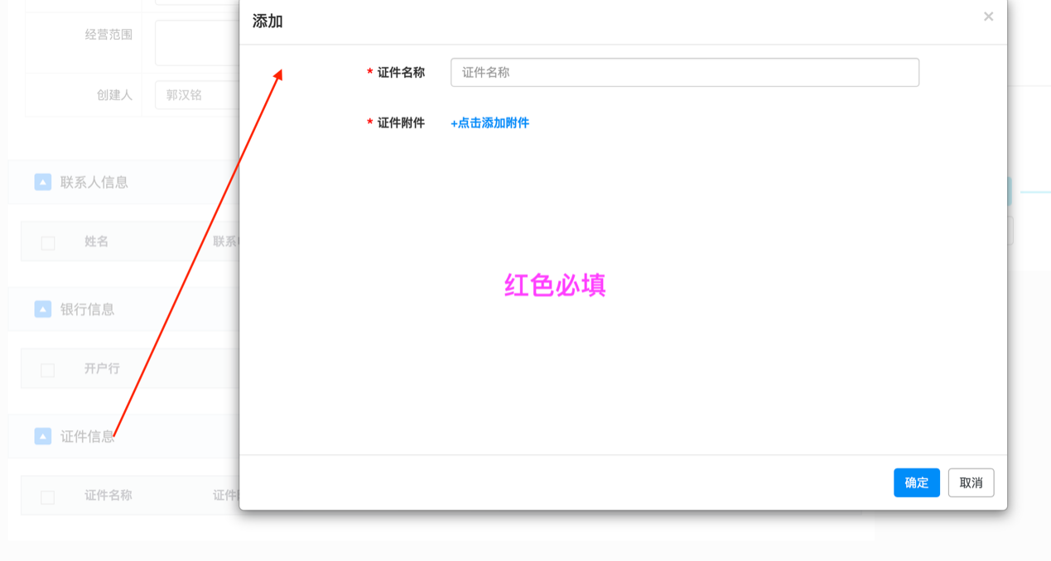Collapse the 证件信息 section arrow icon

point(43,436)
